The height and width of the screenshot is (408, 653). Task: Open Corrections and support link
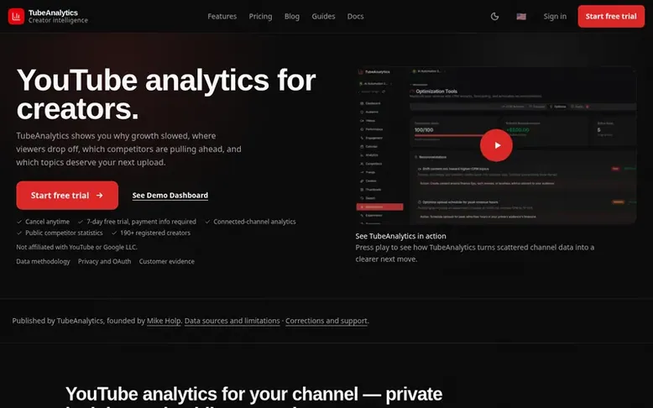point(326,321)
